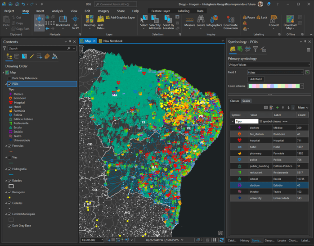Choose List By Editing pencil icon
Image resolution: width=314 pixels, height=246 pixels.
(x=32, y=56)
